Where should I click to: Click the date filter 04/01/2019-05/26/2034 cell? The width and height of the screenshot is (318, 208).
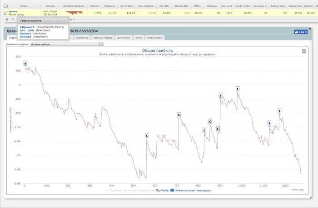tap(50, 13)
